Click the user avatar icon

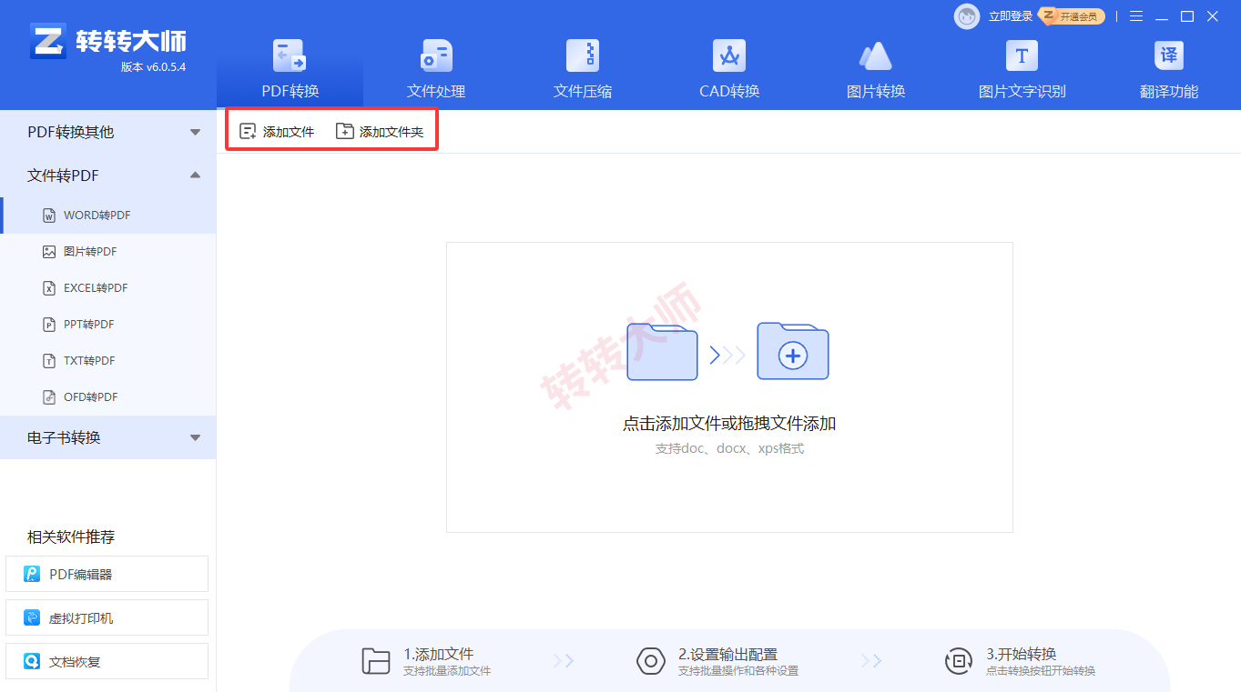tap(967, 16)
